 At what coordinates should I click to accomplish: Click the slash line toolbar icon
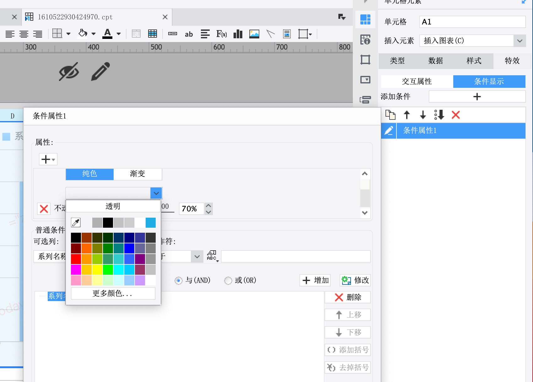(x=271, y=34)
